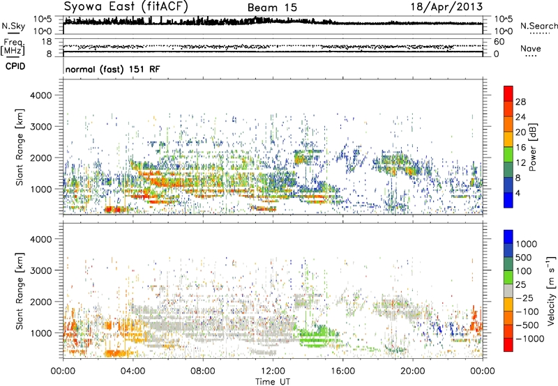The image size is (558, 386).
Task: Select the 'N.Sky' legend label
Action: click(x=13, y=26)
